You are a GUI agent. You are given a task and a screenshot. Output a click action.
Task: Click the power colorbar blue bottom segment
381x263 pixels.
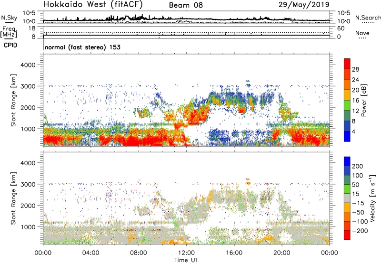coord(347,136)
